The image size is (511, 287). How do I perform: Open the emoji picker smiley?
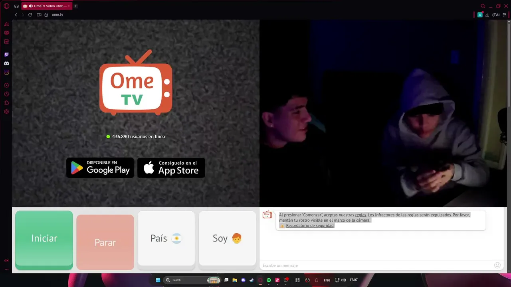pyautogui.click(x=497, y=265)
